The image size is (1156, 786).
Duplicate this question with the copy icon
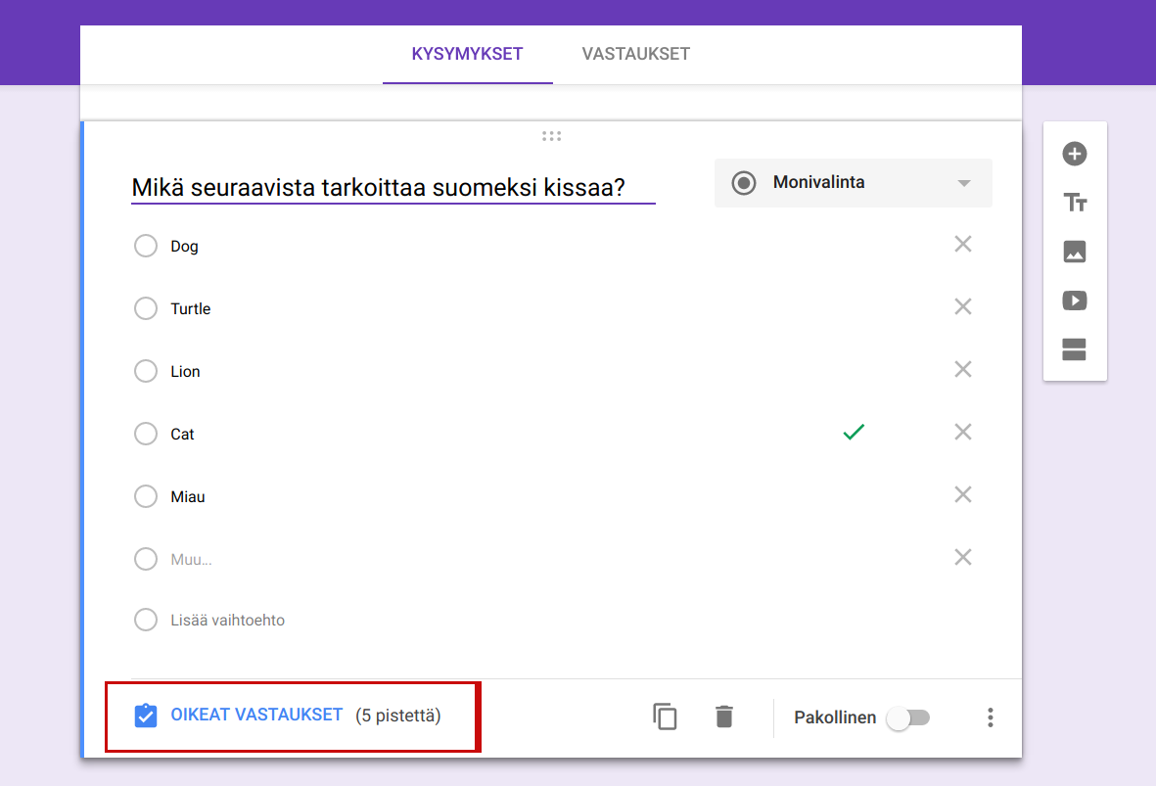pos(665,717)
